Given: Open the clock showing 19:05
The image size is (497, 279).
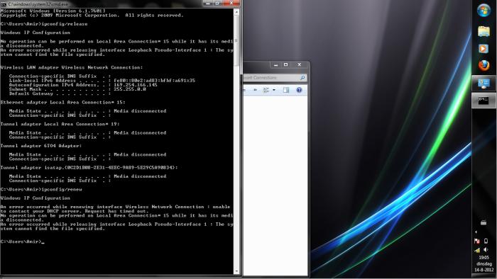Looking at the screenshot, I should [484, 258].
